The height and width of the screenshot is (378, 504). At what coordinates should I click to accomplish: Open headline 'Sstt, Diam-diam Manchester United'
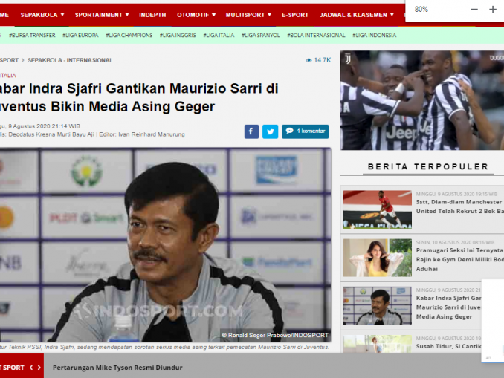(x=460, y=206)
